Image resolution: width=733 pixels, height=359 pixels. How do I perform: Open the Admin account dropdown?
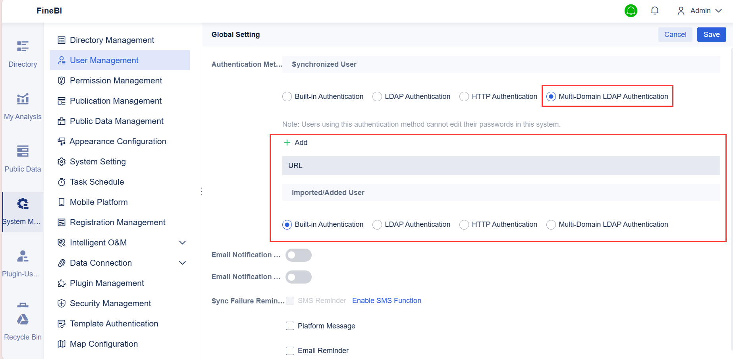(x=719, y=11)
